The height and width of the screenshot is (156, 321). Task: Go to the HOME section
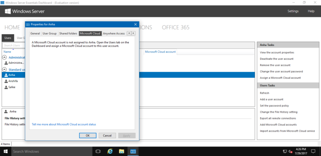point(12,27)
